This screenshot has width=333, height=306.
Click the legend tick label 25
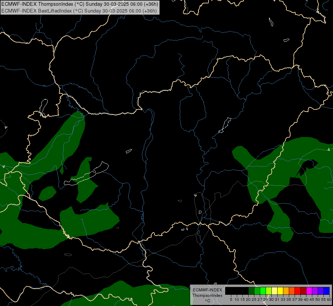coord(254,300)
